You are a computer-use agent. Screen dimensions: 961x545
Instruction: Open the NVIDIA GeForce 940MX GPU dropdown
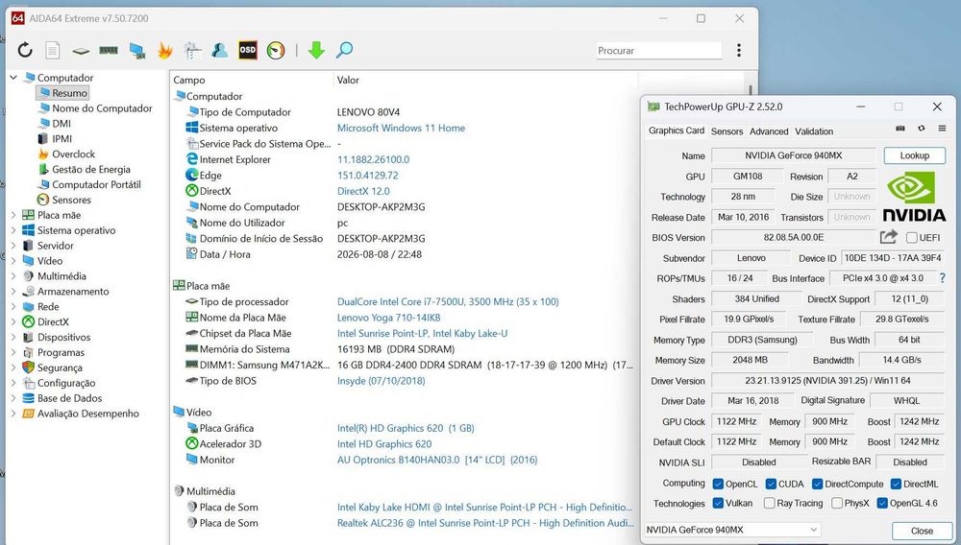[731, 530]
